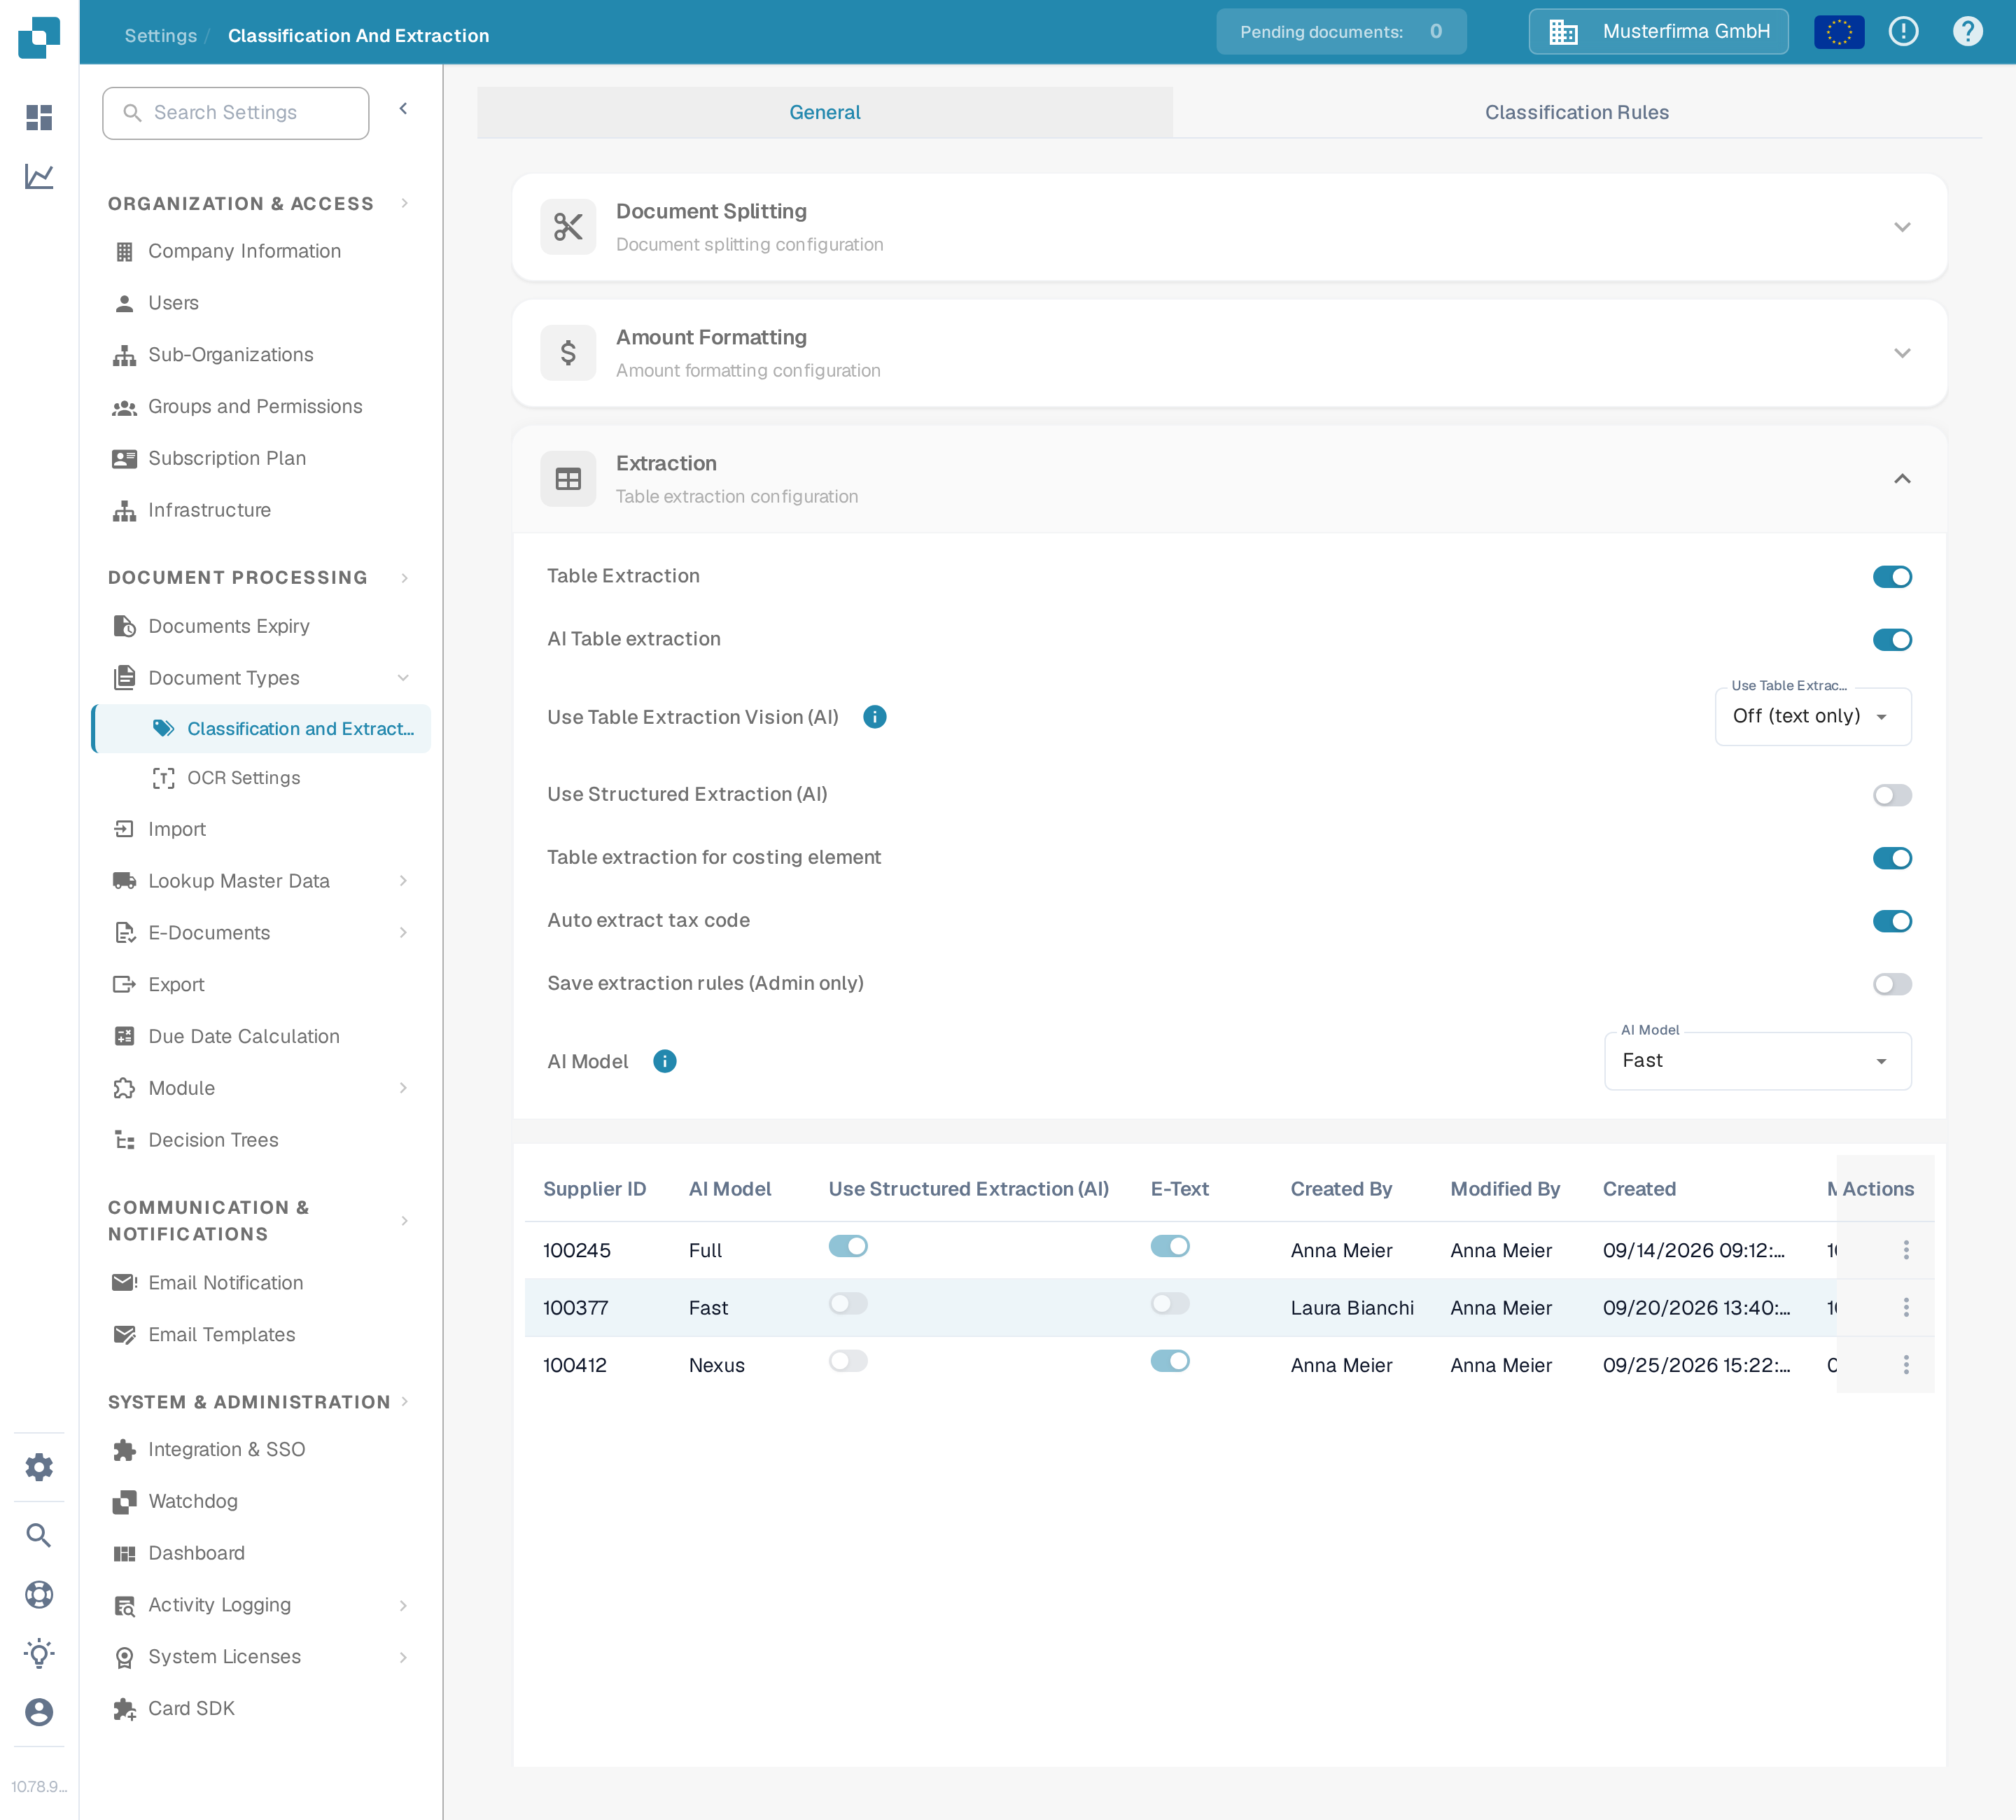
Task: Open the Use Table Extraction Vision dropdown
Action: pos(1813,716)
